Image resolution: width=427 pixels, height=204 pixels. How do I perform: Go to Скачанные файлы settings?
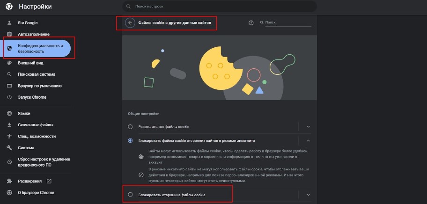(x=36, y=125)
